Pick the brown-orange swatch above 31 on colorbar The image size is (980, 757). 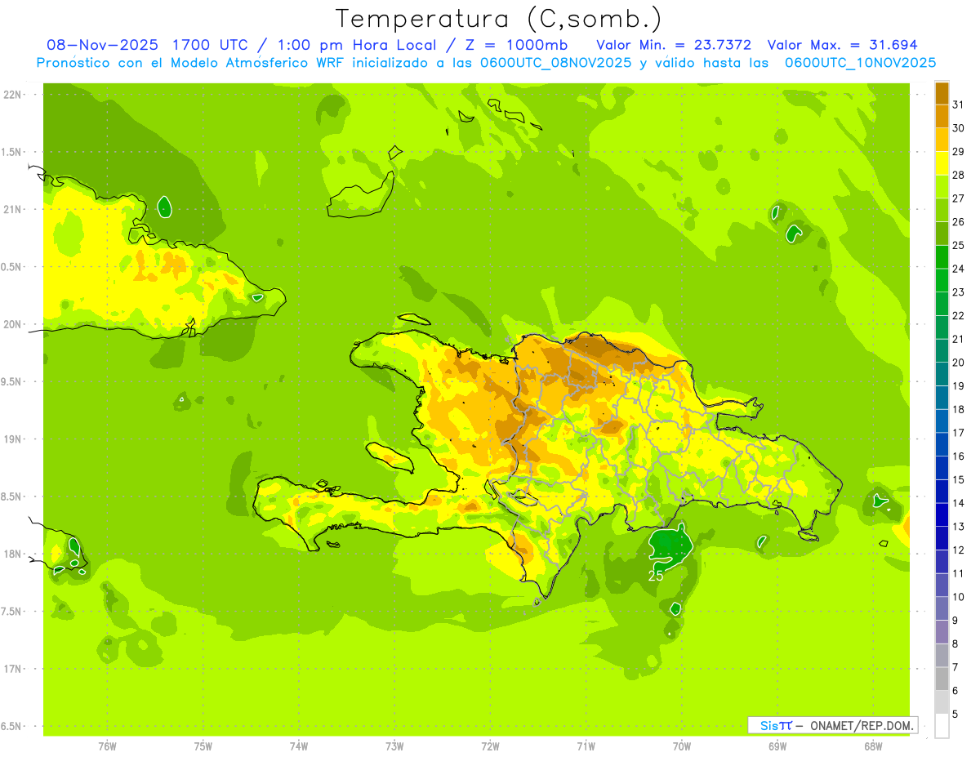942,93
